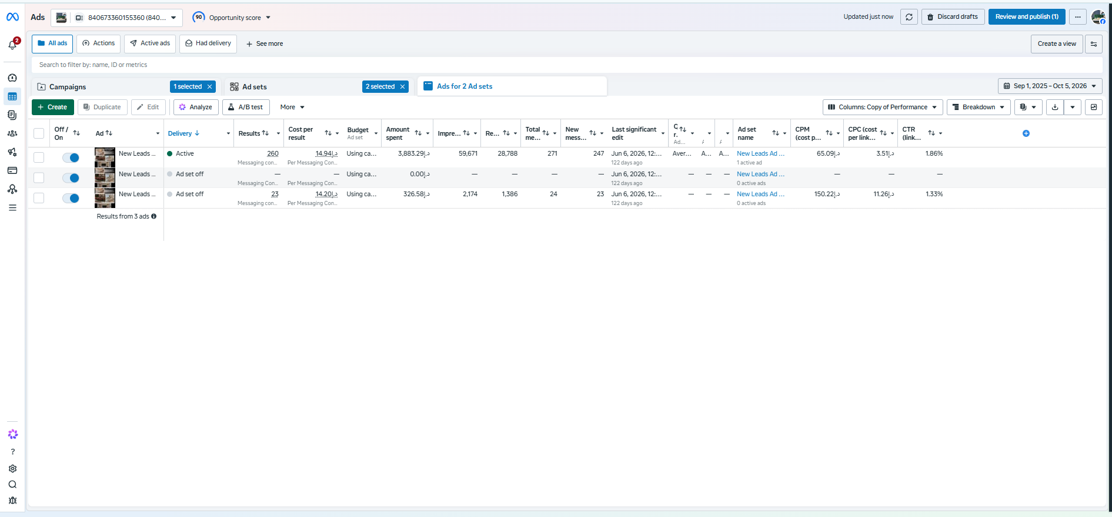The width and height of the screenshot is (1112, 517).
Task: Open the ad account selector dropdown
Action: tap(116, 18)
